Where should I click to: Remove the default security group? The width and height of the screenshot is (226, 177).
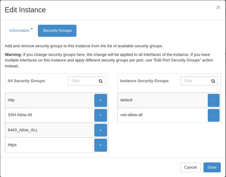pyautogui.click(x=213, y=100)
